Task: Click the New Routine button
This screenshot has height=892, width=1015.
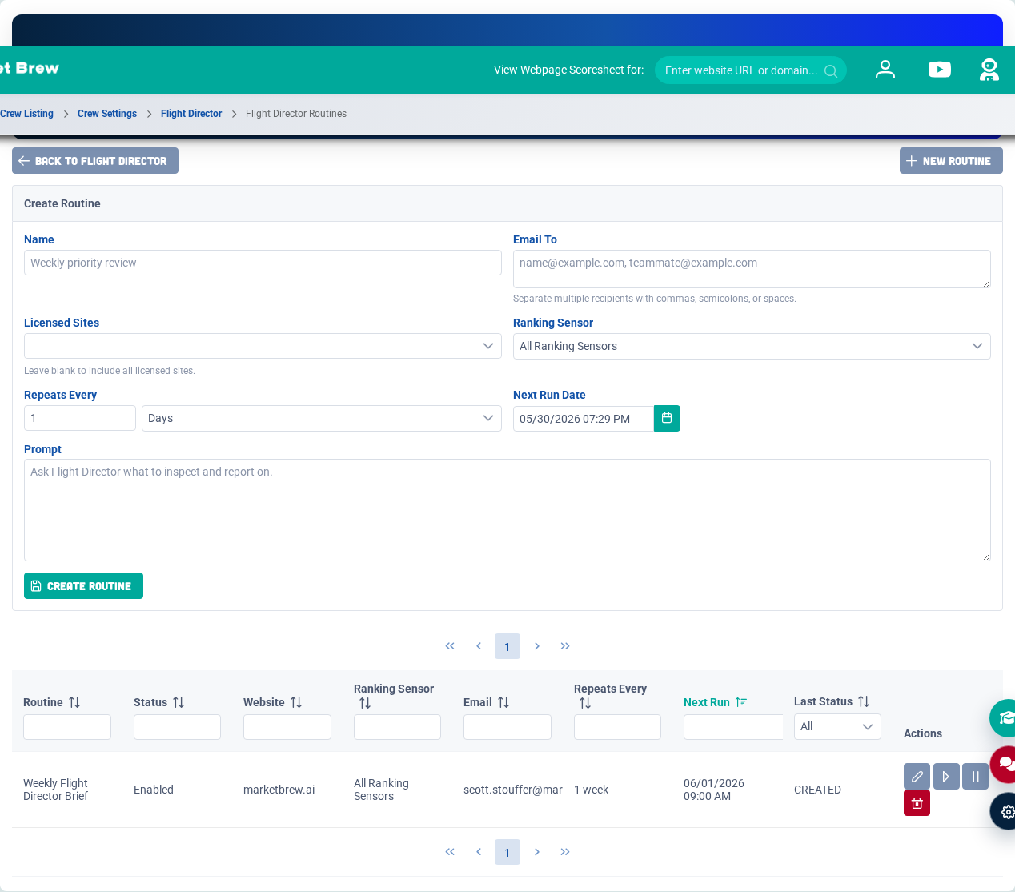Action: (951, 161)
